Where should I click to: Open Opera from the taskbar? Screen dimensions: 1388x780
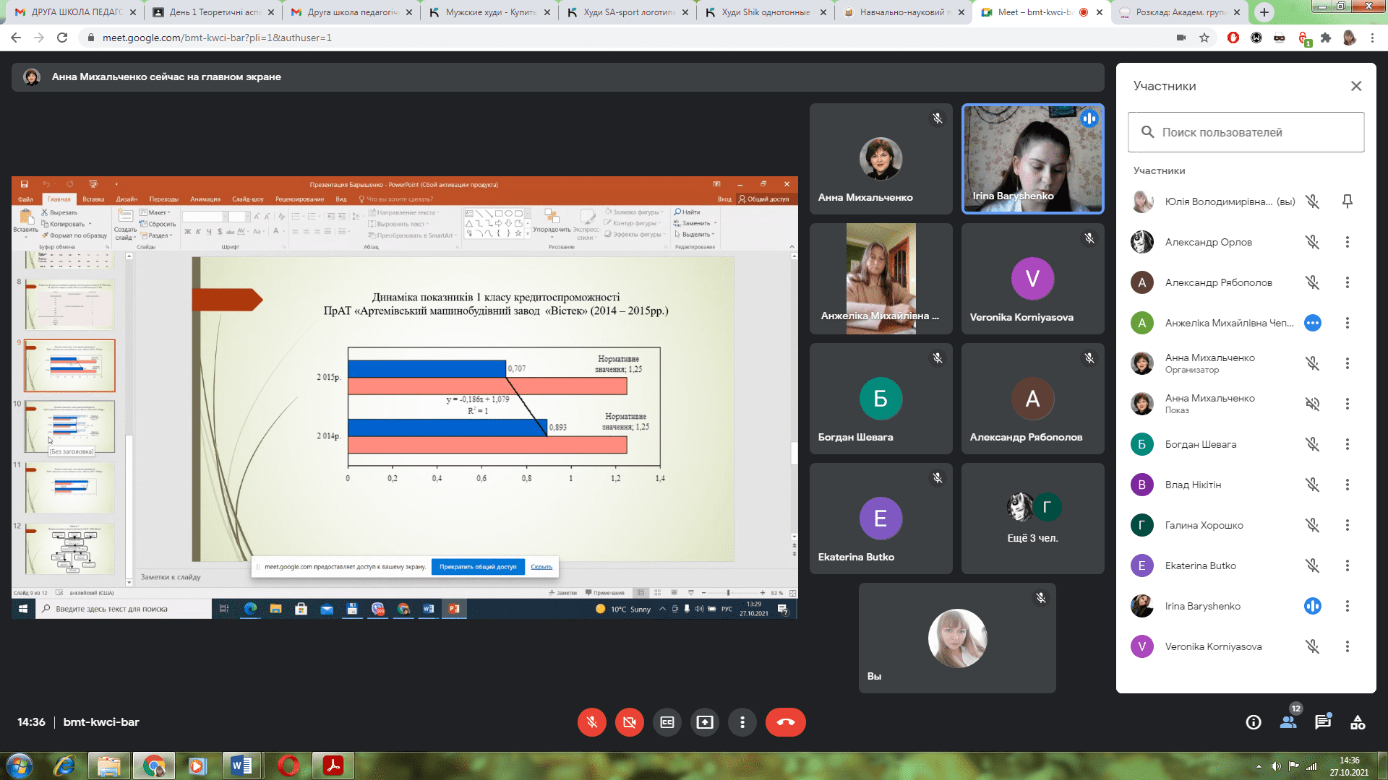coord(288,766)
